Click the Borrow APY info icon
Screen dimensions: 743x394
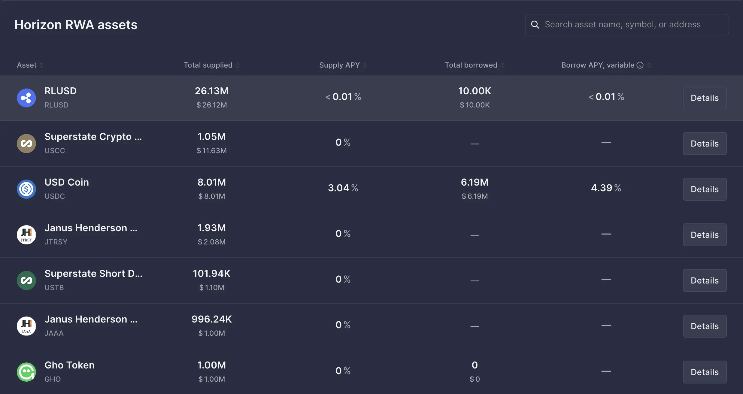(640, 65)
